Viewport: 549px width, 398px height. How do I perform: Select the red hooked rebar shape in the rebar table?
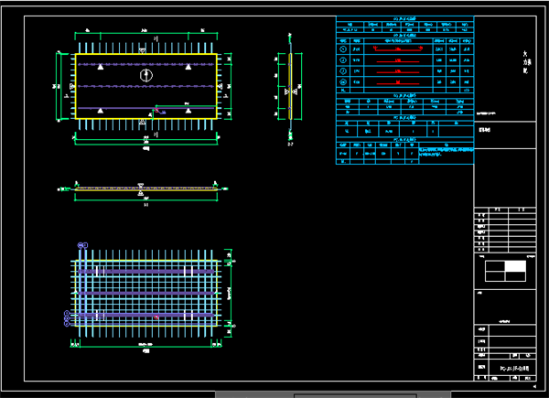(398, 49)
